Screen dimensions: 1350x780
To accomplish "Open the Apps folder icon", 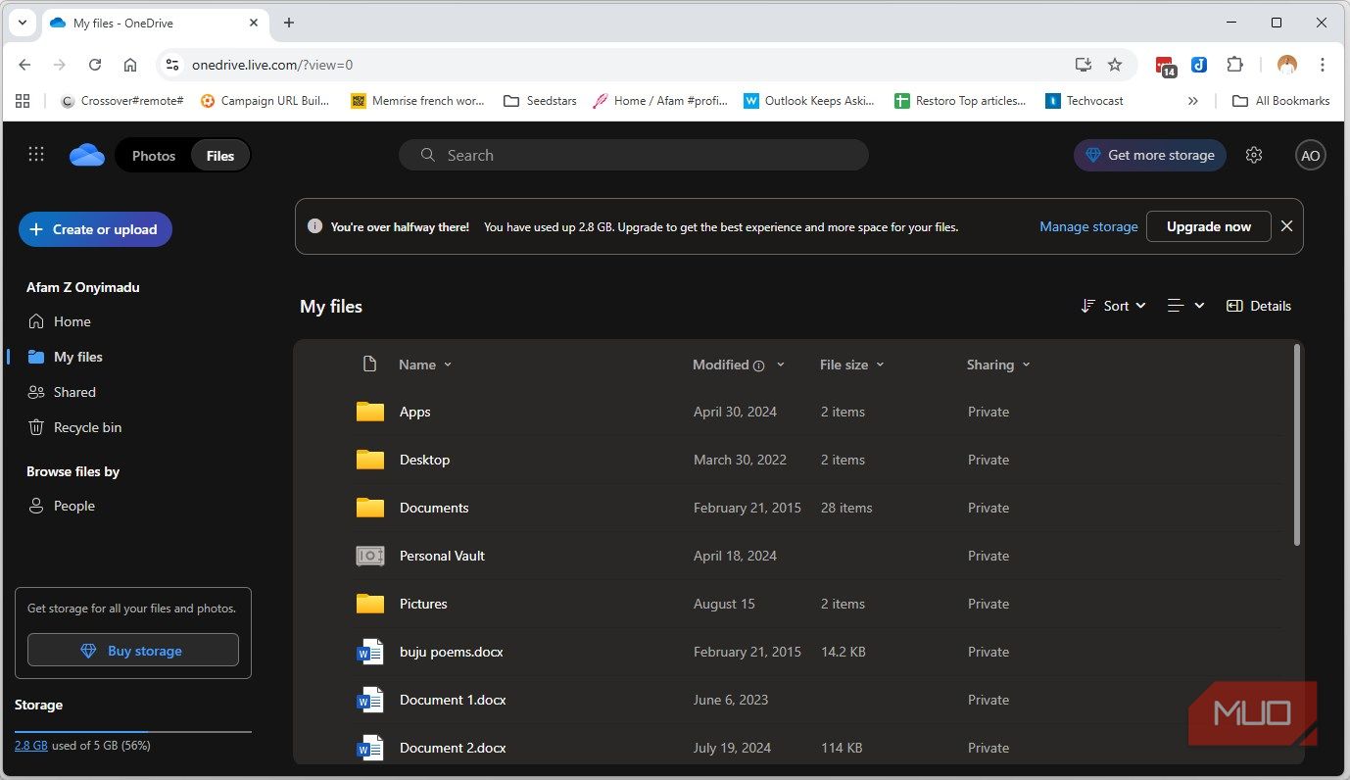I will 369,412.
